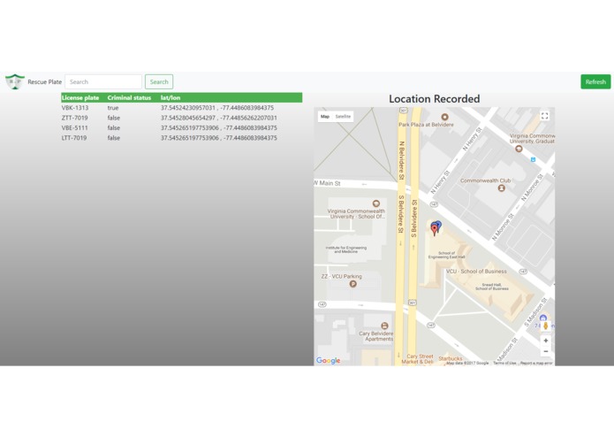Click coordinates of the VBK-1313 row
This screenshot has height=437, width=614.
(217, 108)
